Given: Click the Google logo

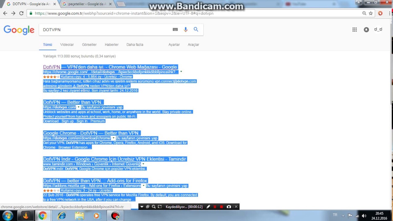Looking at the screenshot, I should click(x=19, y=30).
